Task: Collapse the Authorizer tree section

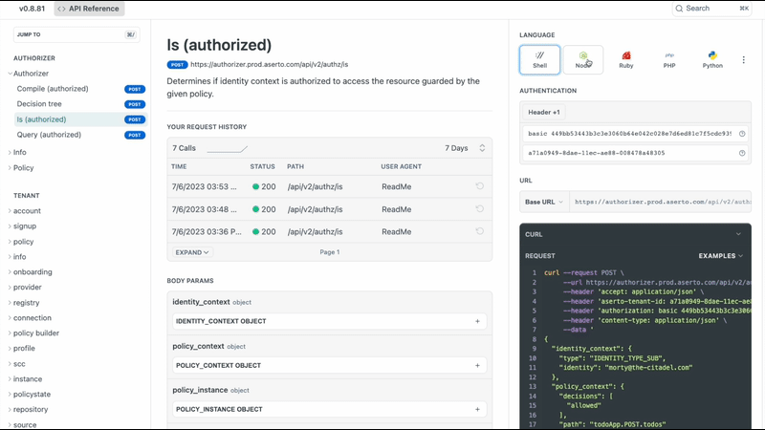Action: tap(10, 74)
